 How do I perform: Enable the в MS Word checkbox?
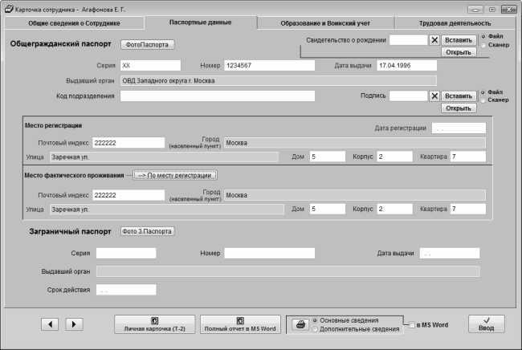click(x=412, y=325)
